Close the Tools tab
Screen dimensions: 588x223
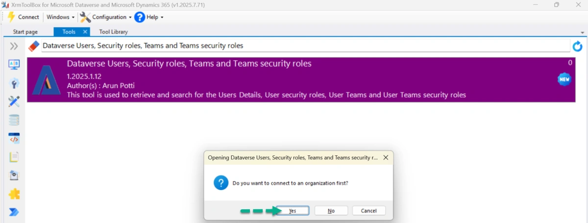(x=85, y=32)
